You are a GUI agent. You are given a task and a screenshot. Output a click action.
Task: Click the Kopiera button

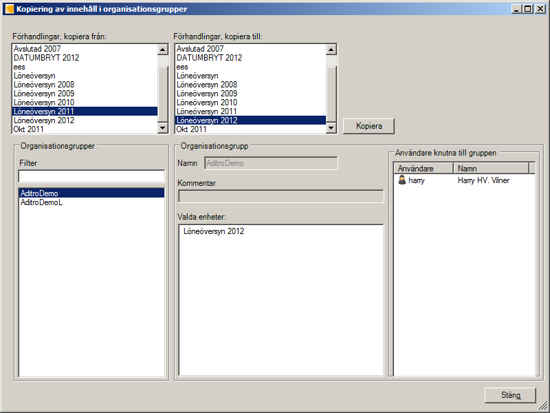(368, 126)
